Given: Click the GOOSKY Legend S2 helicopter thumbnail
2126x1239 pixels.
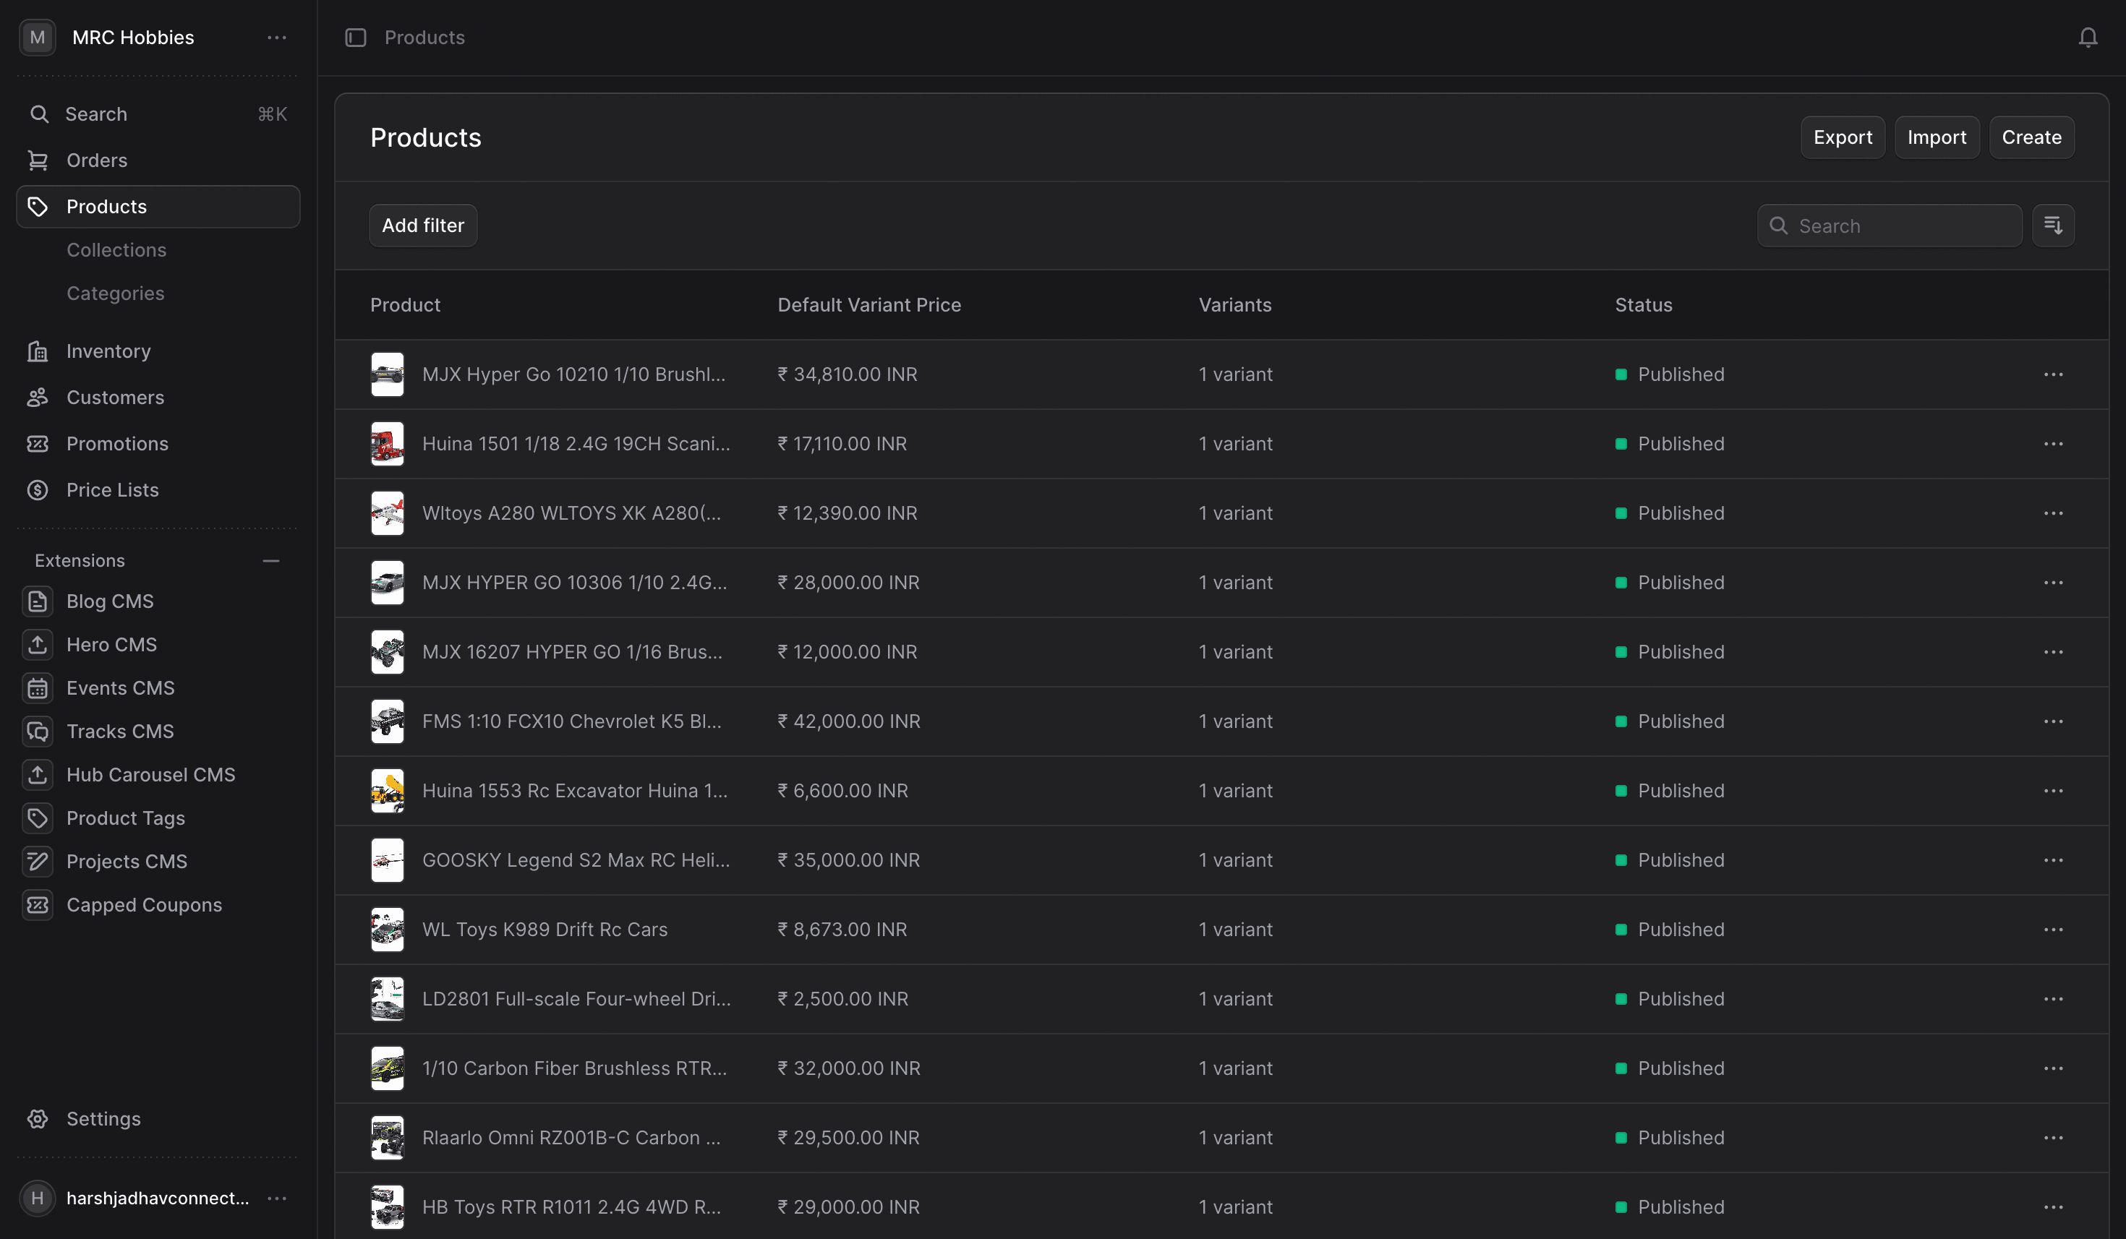Looking at the screenshot, I should (x=388, y=860).
